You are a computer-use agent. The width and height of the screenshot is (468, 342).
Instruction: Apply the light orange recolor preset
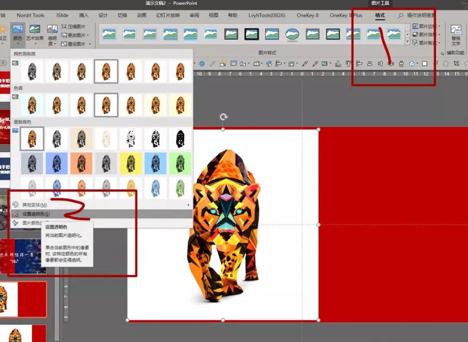click(81, 188)
